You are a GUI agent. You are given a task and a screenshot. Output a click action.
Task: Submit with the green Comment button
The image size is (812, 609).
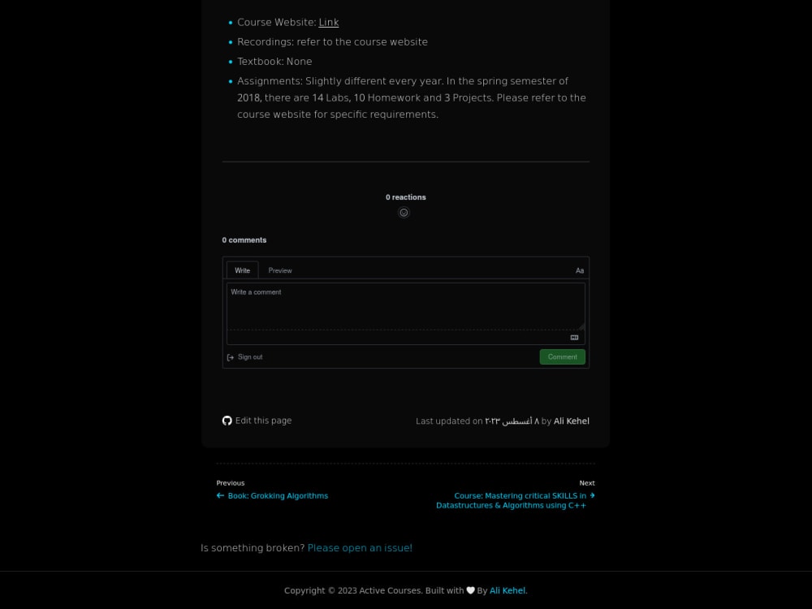(x=562, y=356)
